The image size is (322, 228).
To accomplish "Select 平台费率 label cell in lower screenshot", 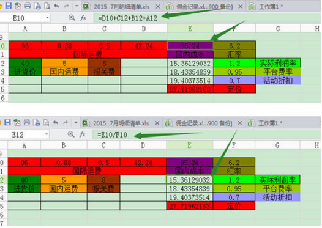I will 277,188.
